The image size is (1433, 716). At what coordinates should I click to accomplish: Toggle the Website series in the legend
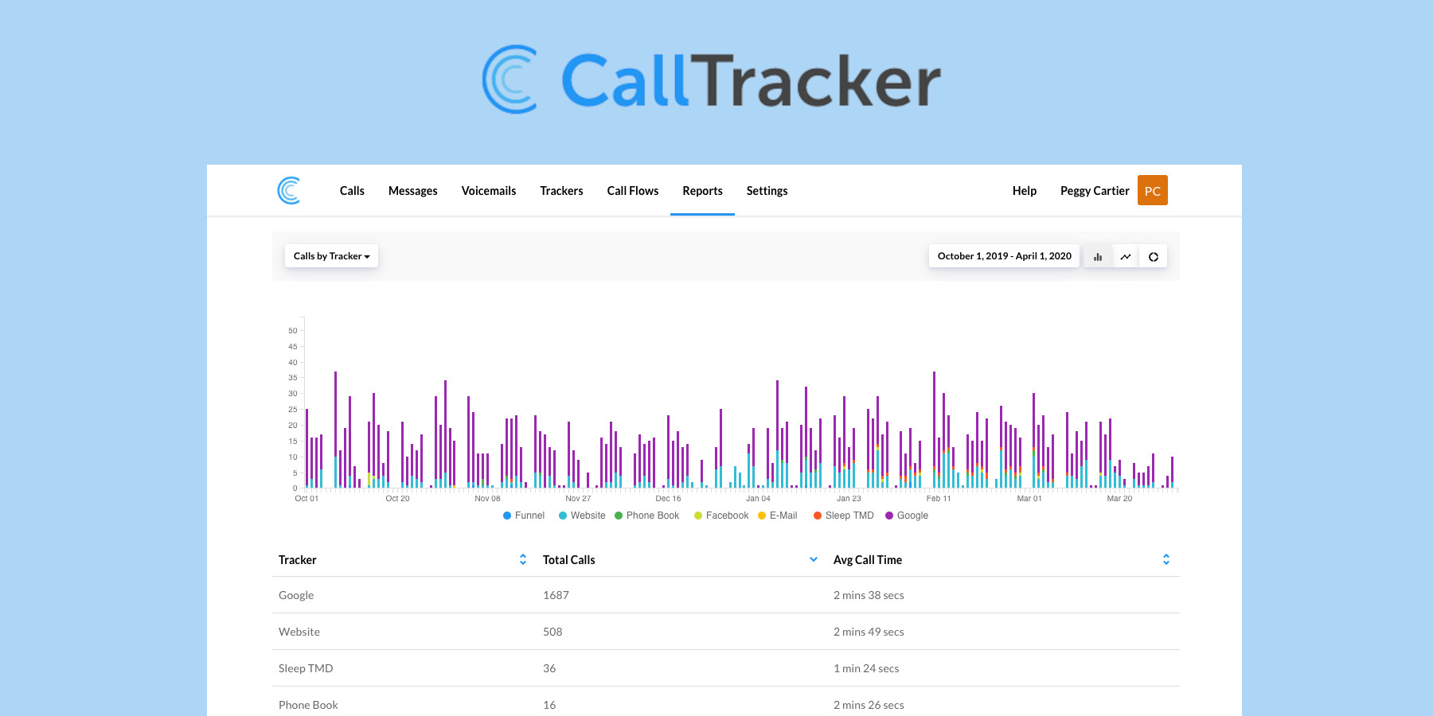pos(583,516)
